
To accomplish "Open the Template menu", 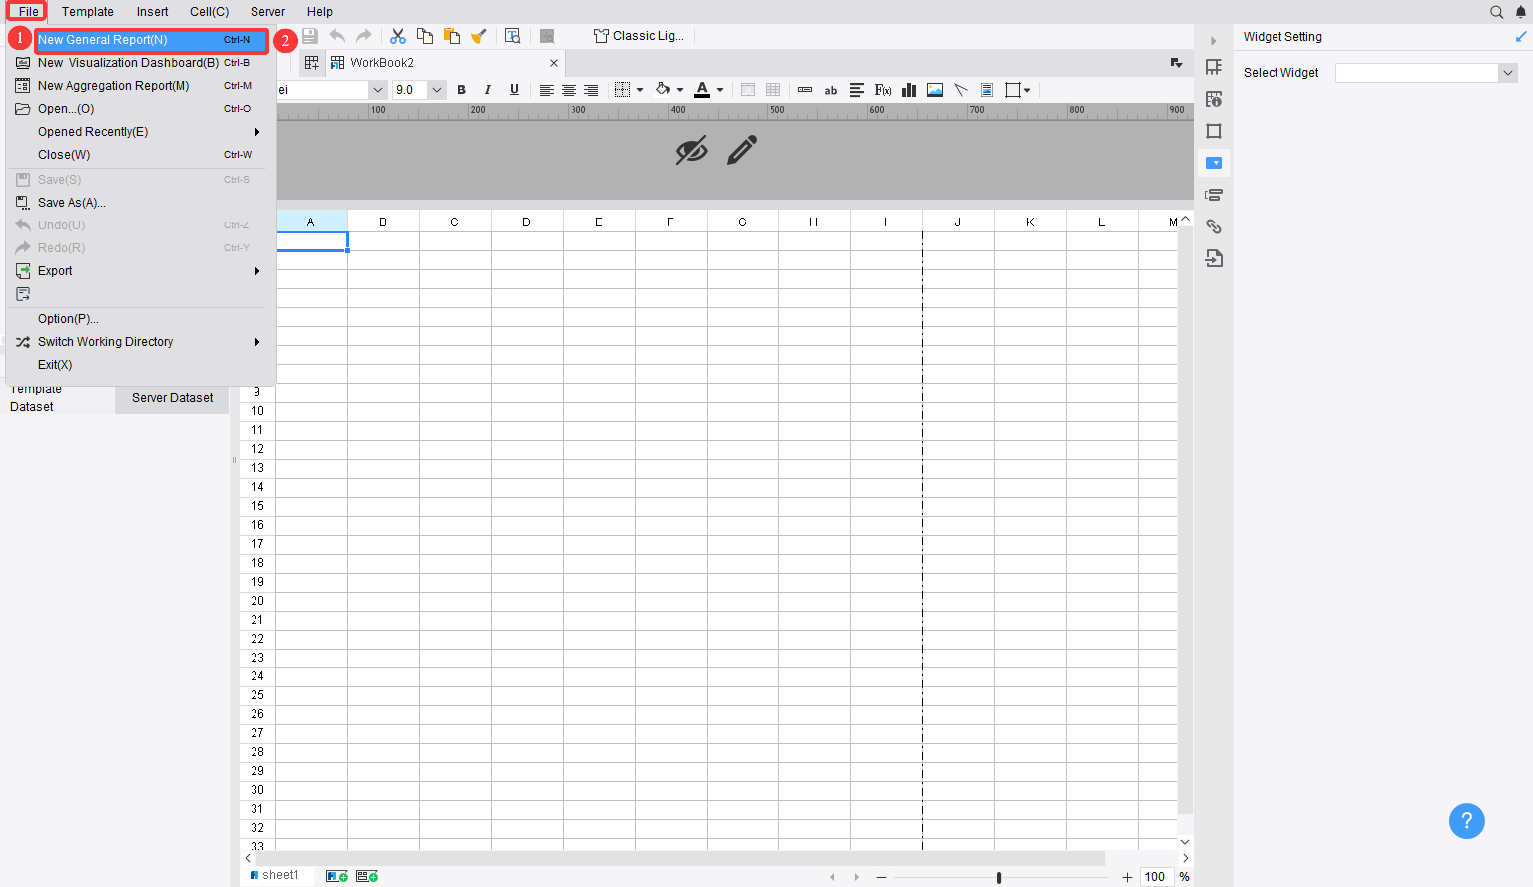I will point(88,11).
